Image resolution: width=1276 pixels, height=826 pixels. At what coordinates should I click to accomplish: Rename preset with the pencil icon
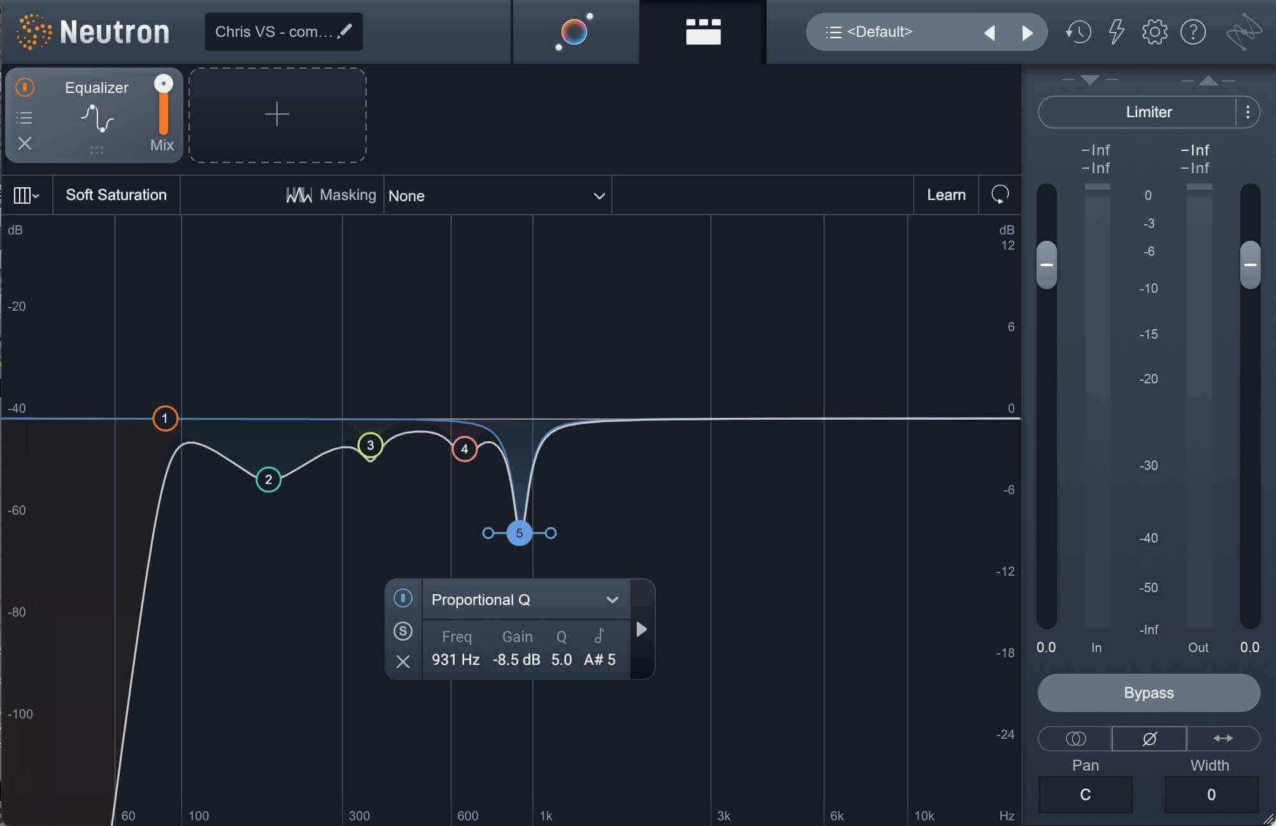click(x=346, y=31)
